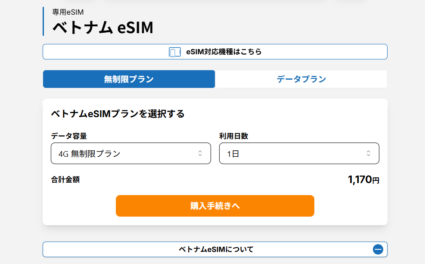The width and height of the screenshot is (425, 264).
Task: Click the eSIM device icon
Action: 174,52
